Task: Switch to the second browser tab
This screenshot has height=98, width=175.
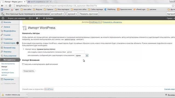Action: pos(39,2)
